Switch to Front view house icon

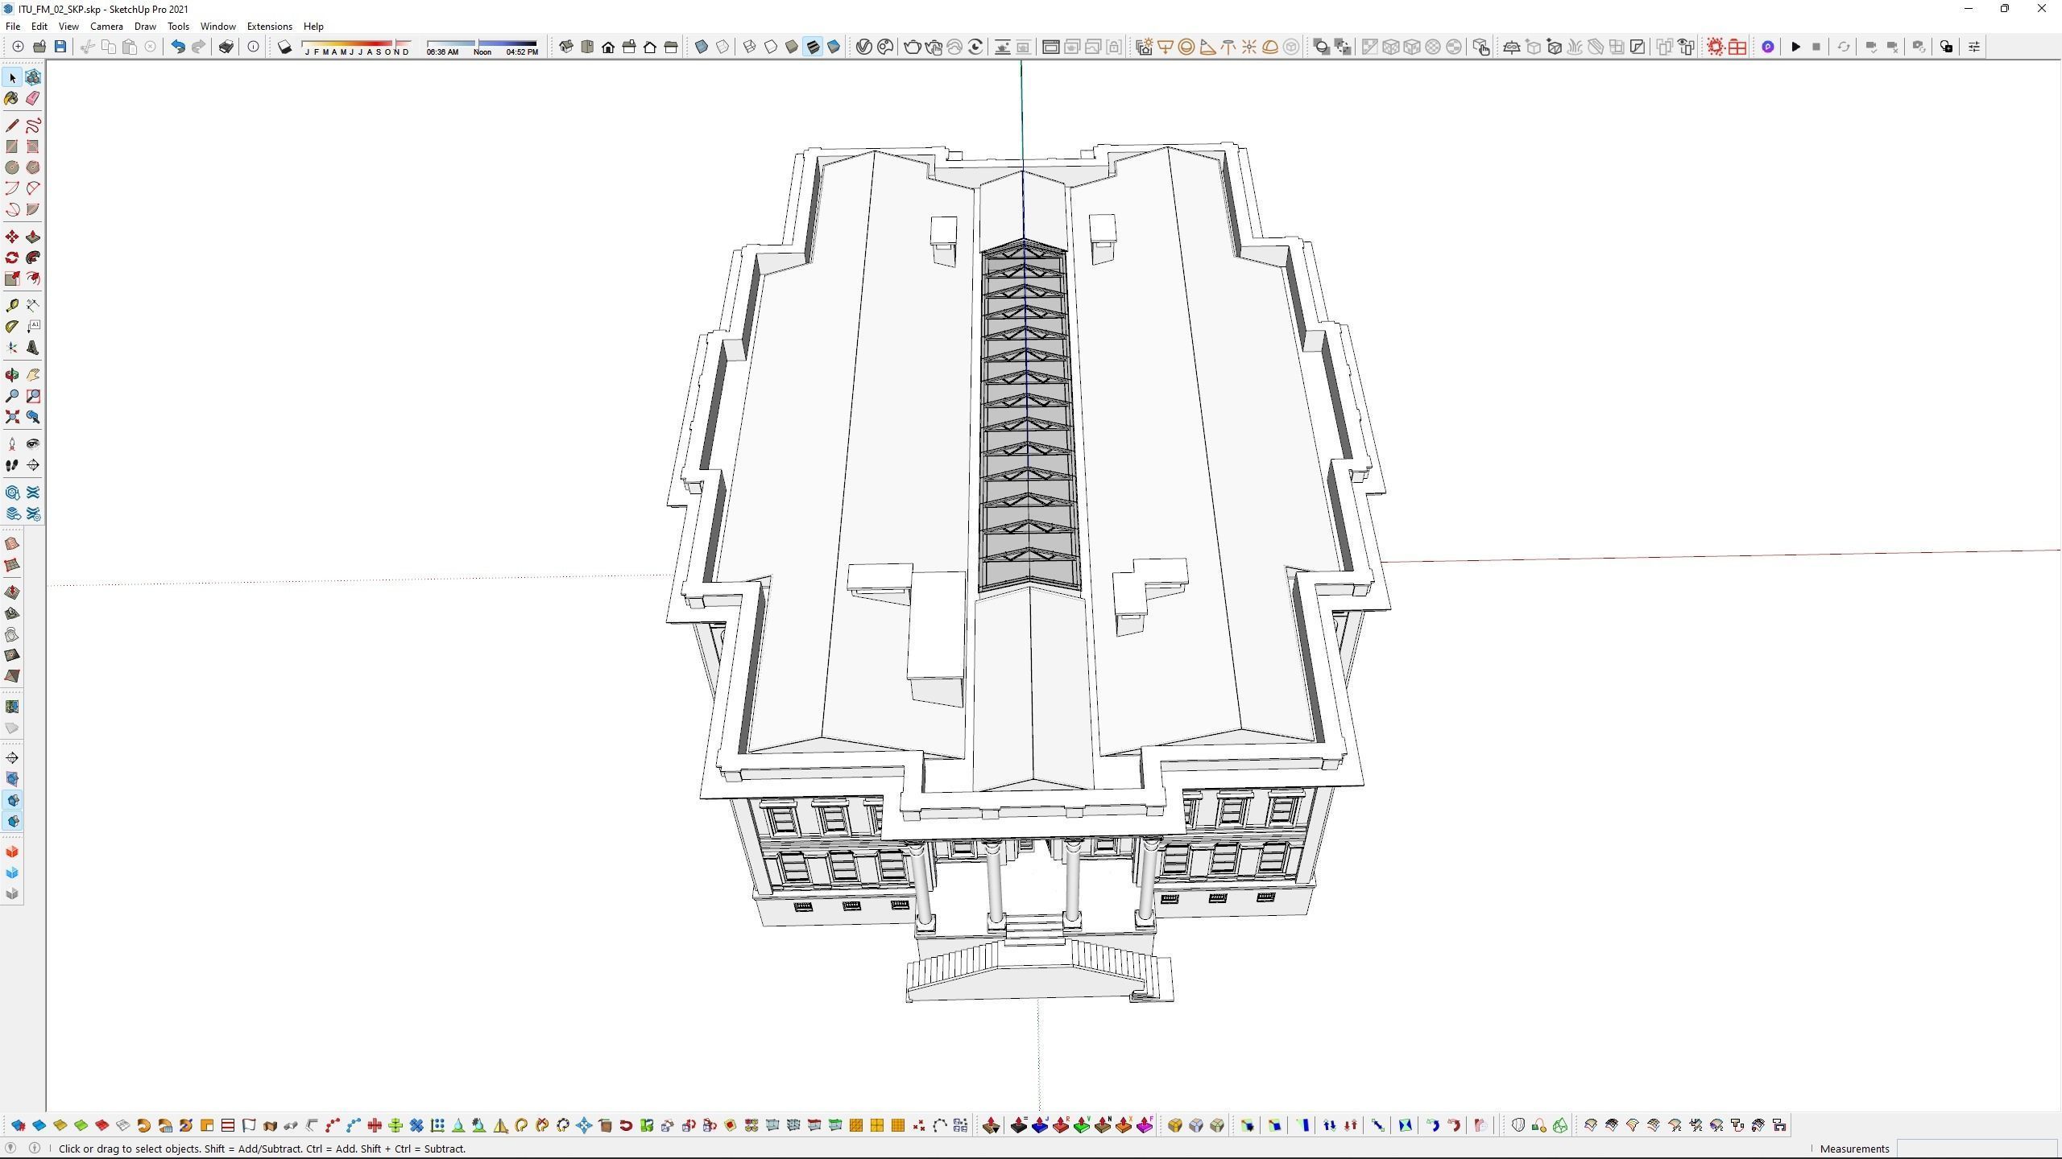[608, 47]
